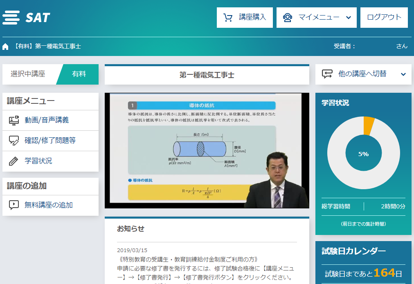Click the play-bubble icon beside 無料講座の追加
This screenshot has width=414, height=284.
(x=14, y=205)
